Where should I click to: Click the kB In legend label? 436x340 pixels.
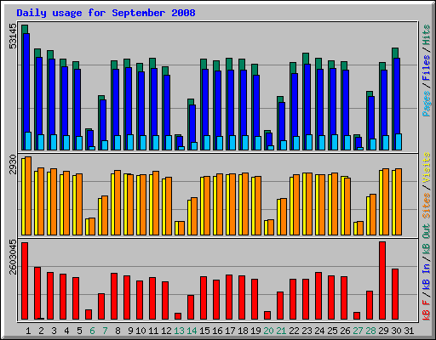click(426, 276)
